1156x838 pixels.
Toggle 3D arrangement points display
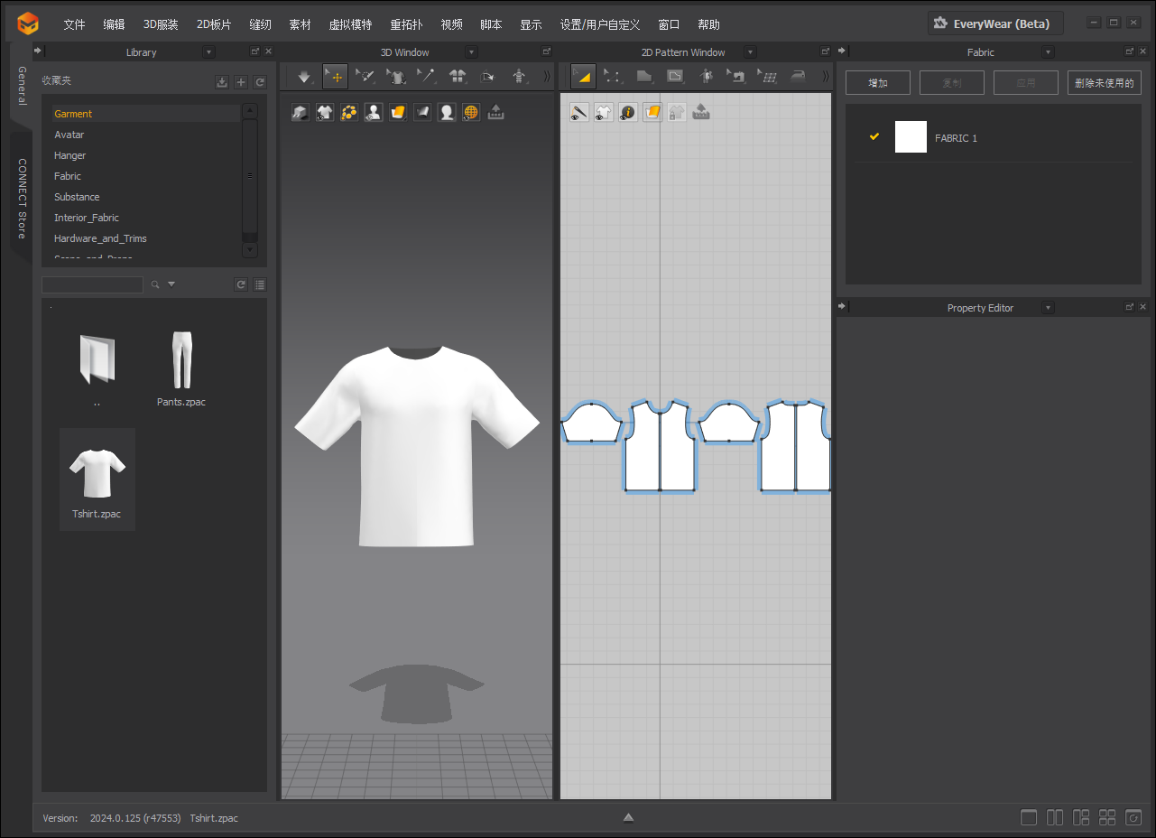point(349,112)
